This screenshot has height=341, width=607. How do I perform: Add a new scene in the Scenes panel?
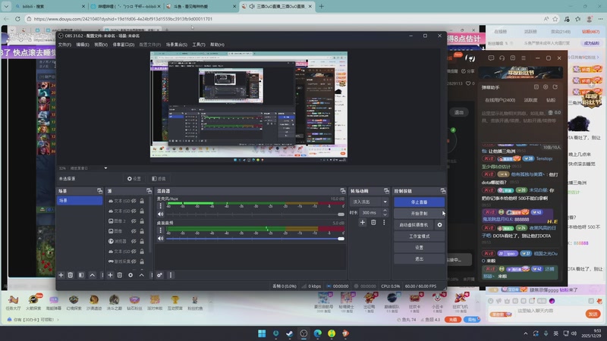pos(61,275)
